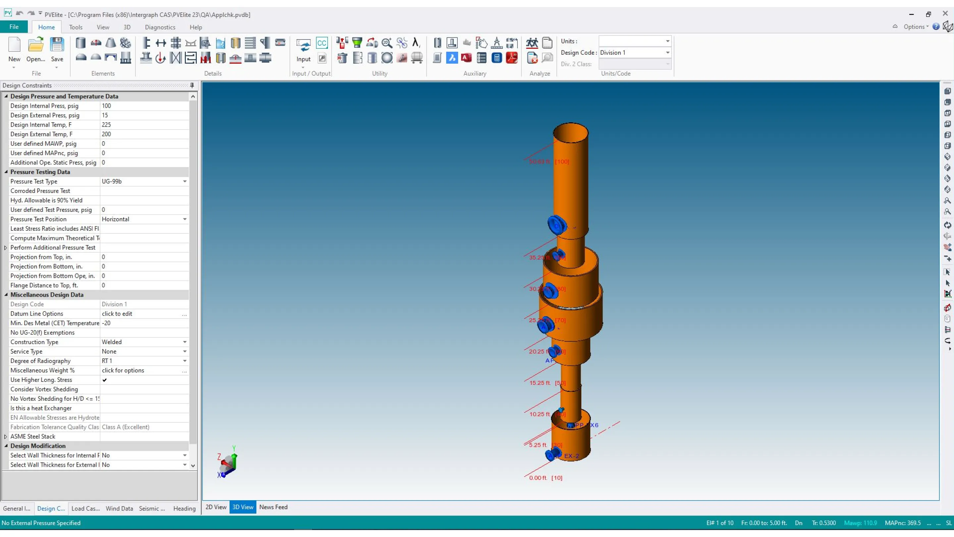Run the analysis from the Analyze group
The image size is (954, 537).
(532, 43)
